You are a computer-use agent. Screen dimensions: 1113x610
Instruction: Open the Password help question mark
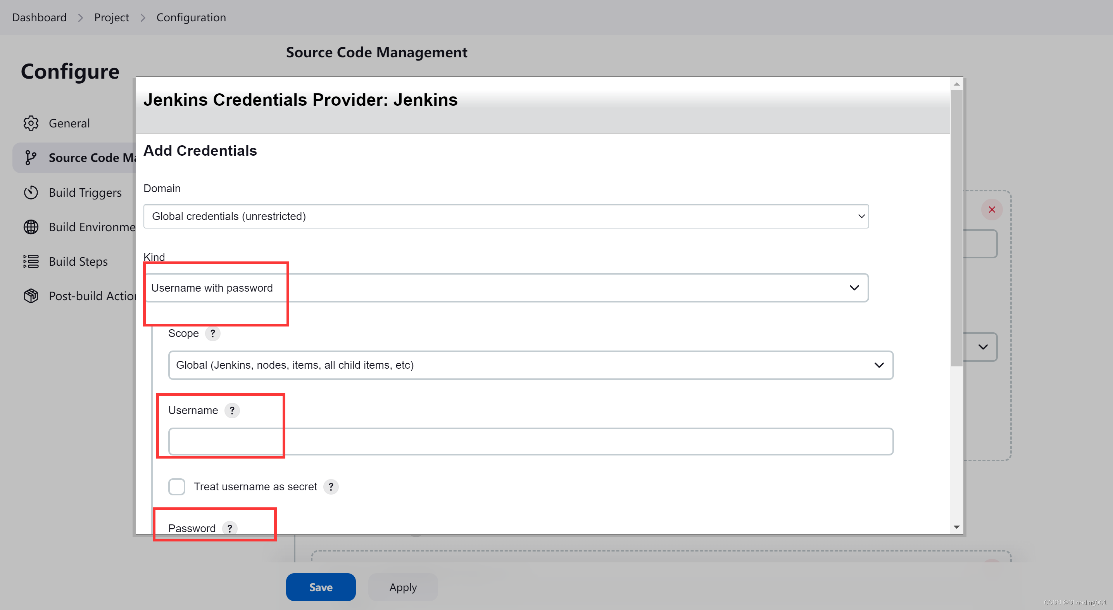click(x=230, y=528)
